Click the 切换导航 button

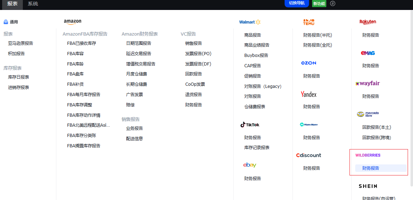[297, 3]
